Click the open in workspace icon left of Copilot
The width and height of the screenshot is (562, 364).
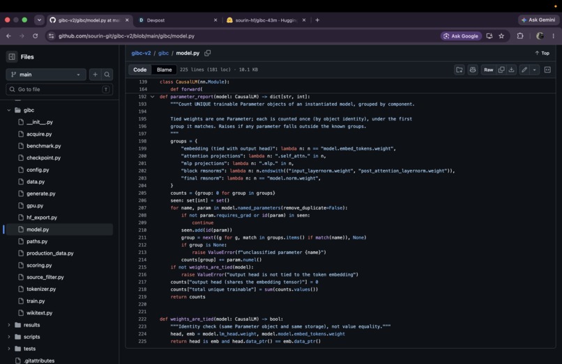coord(459,70)
